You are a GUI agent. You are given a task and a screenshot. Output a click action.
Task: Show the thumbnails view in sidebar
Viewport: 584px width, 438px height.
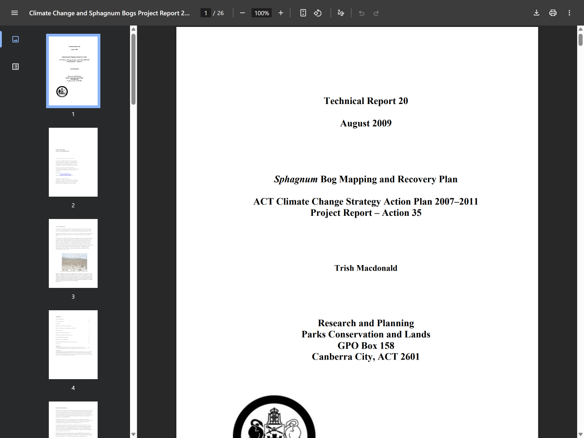[x=16, y=39]
